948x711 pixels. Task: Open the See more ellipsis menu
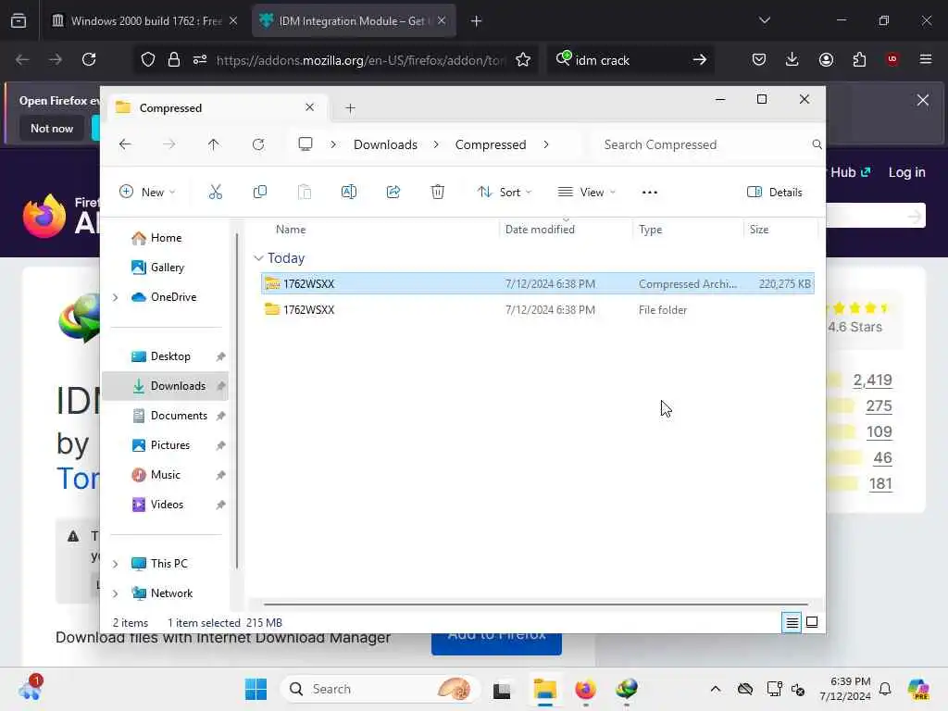click(649, 193)
